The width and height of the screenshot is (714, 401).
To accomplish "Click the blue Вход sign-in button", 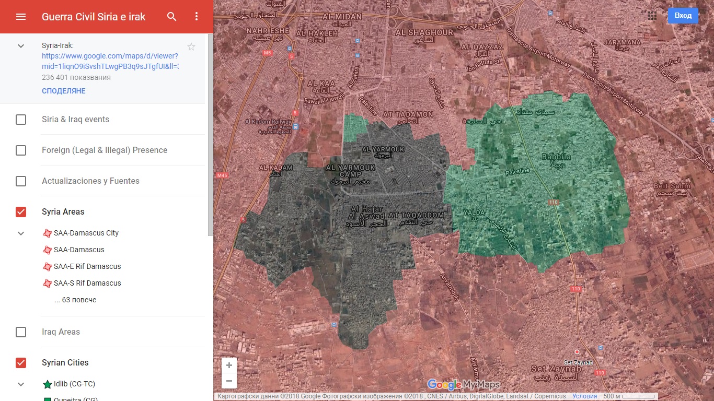I will pos(683,16).
